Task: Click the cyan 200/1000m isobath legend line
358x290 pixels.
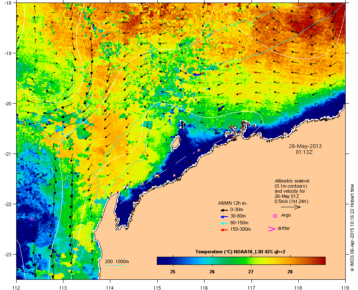Action: [x=114, y=265]
